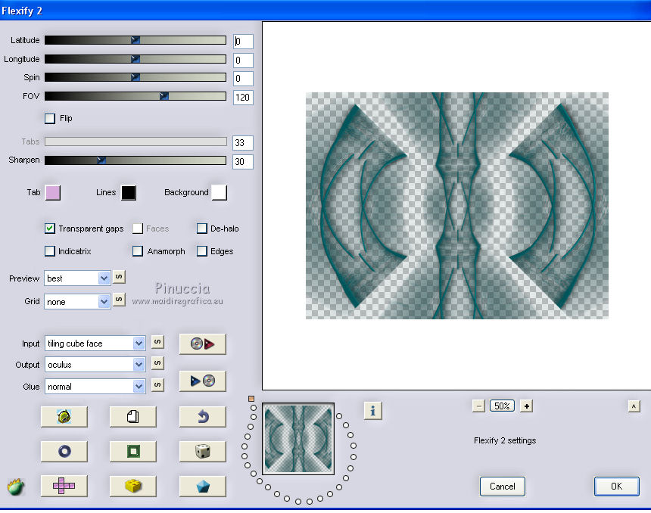651x513 pixels.
Task: Click the green square icon button
Action: 133,451
